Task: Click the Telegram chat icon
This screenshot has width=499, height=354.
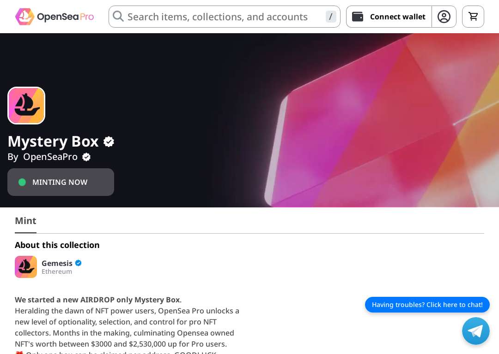Action: [x=475, y=331]
